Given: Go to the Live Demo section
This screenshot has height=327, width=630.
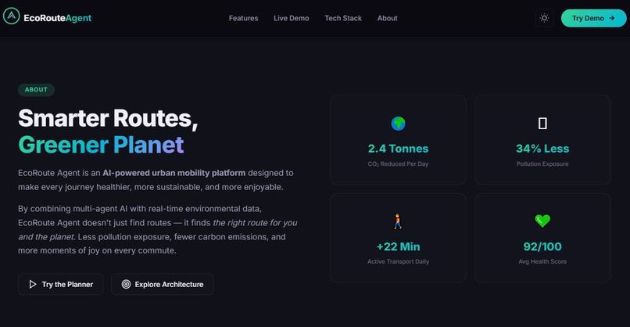Looking at the screenshot, I should click(292, 18).
